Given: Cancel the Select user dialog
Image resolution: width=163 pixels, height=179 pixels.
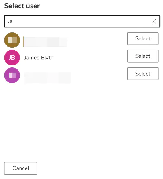Looking at the screenshot, I should click(x=21, y=168).
